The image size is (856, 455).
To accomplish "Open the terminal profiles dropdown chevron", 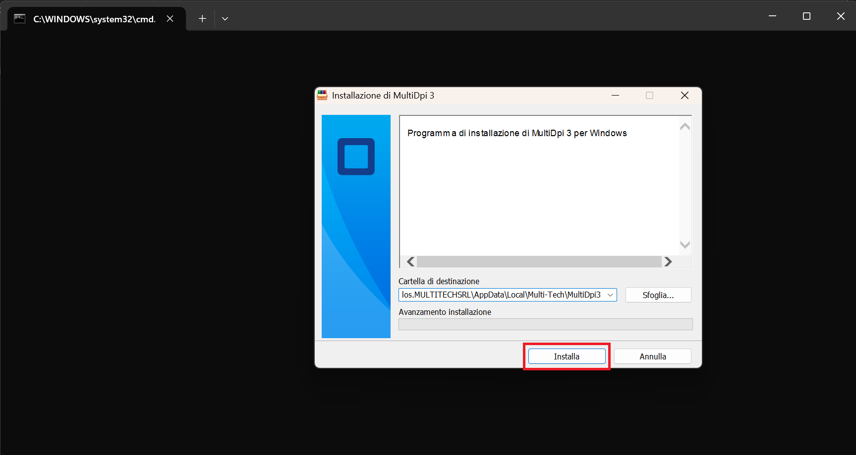I will coord(225,19).
